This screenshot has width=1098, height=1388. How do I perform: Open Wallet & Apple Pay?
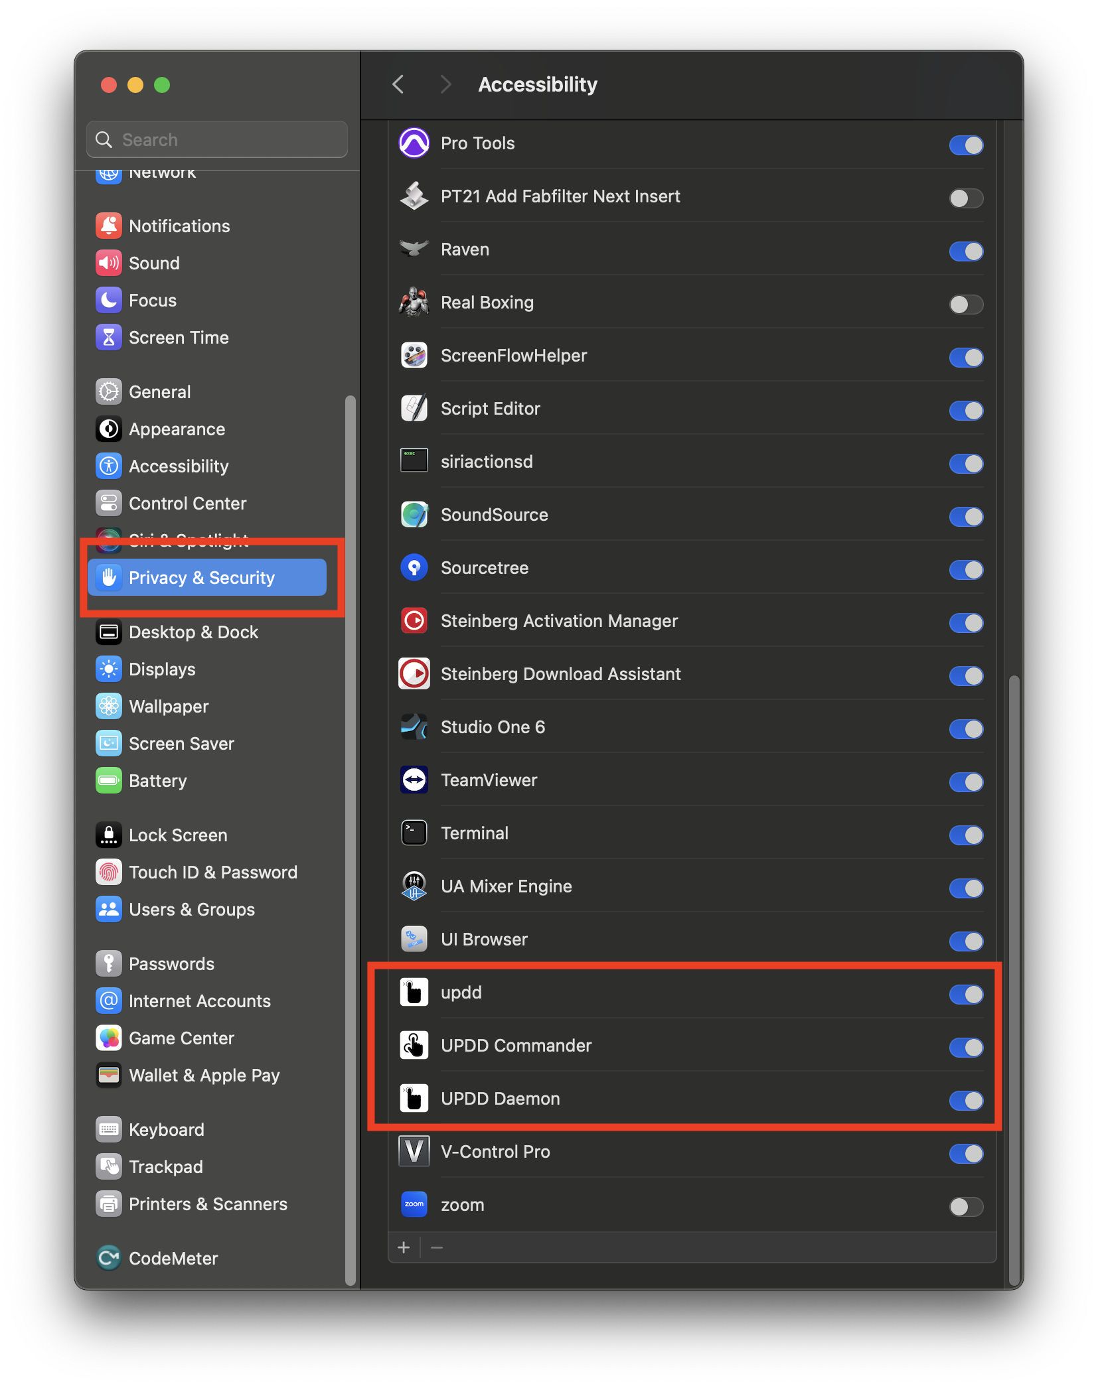pyautogui.click(x=207, y=1075)
